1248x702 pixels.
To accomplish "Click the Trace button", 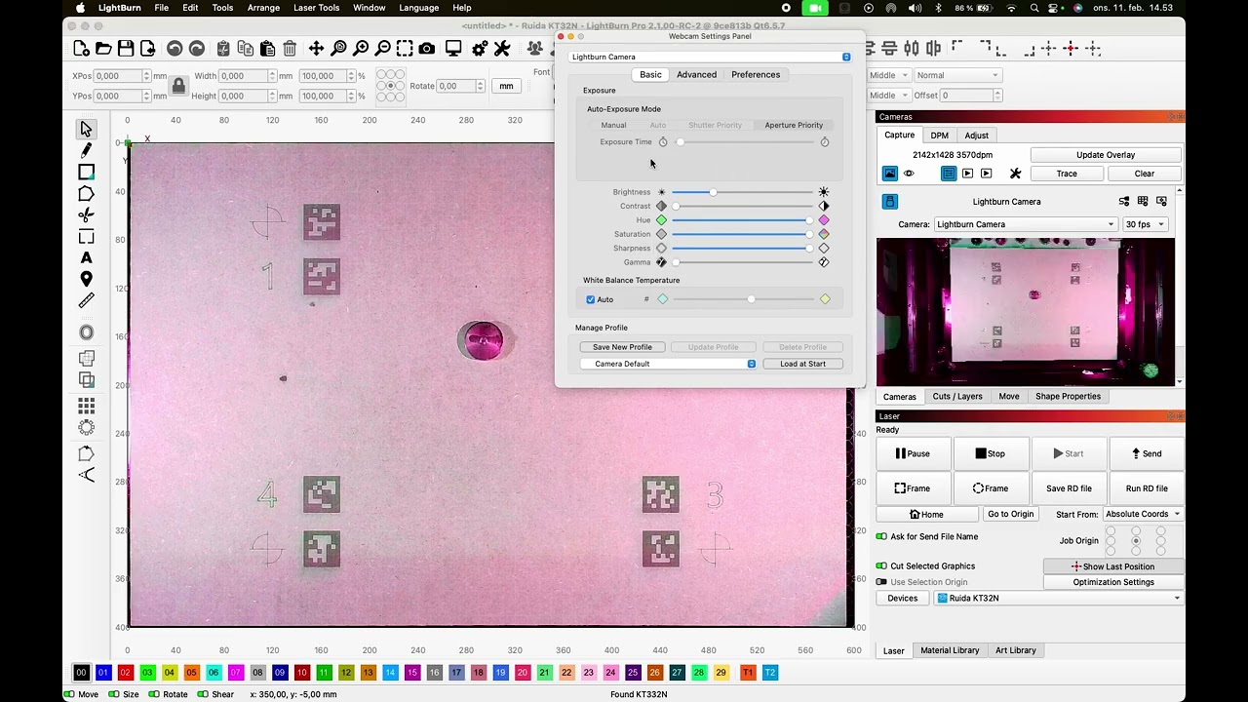I will [x=1067, y=175].
